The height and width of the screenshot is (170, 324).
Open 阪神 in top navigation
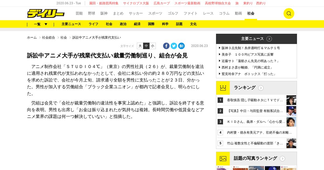coord(104,13)
